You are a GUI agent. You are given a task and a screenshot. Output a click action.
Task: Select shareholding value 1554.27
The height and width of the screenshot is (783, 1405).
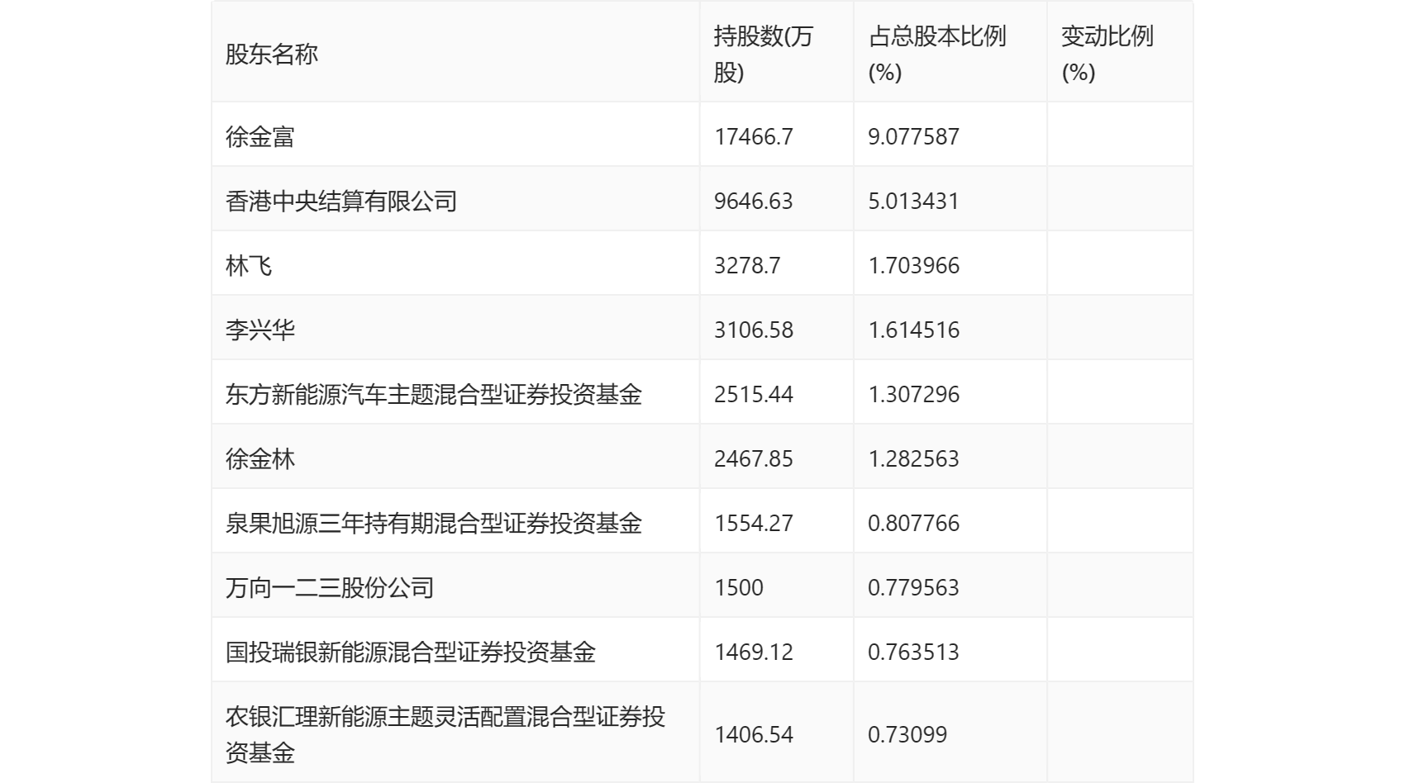[754, 523]
